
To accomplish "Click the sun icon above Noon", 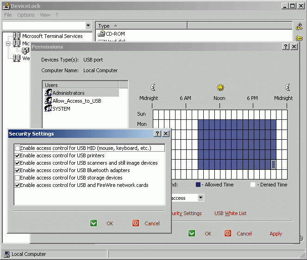I will pyautogui.click(x=220, y=87).
